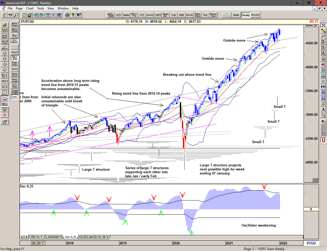
Task: Click the RESET icon in left toolbar
Action: tap(5, 36)
